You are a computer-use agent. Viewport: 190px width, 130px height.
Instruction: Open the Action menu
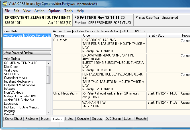point(39,11)
